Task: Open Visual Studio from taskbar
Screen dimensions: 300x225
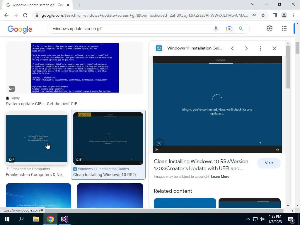Action: pos(65,219)
